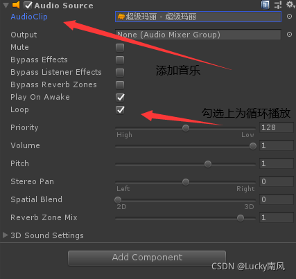Click the Add Component button
The image size is (296, 279).
tap(147, 258)
